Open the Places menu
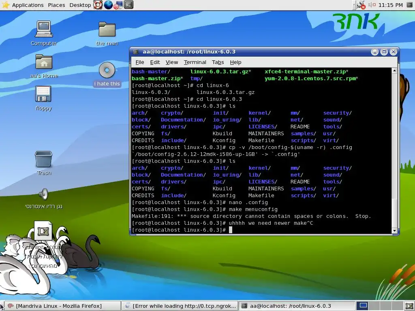 click(x=56, y=5)
